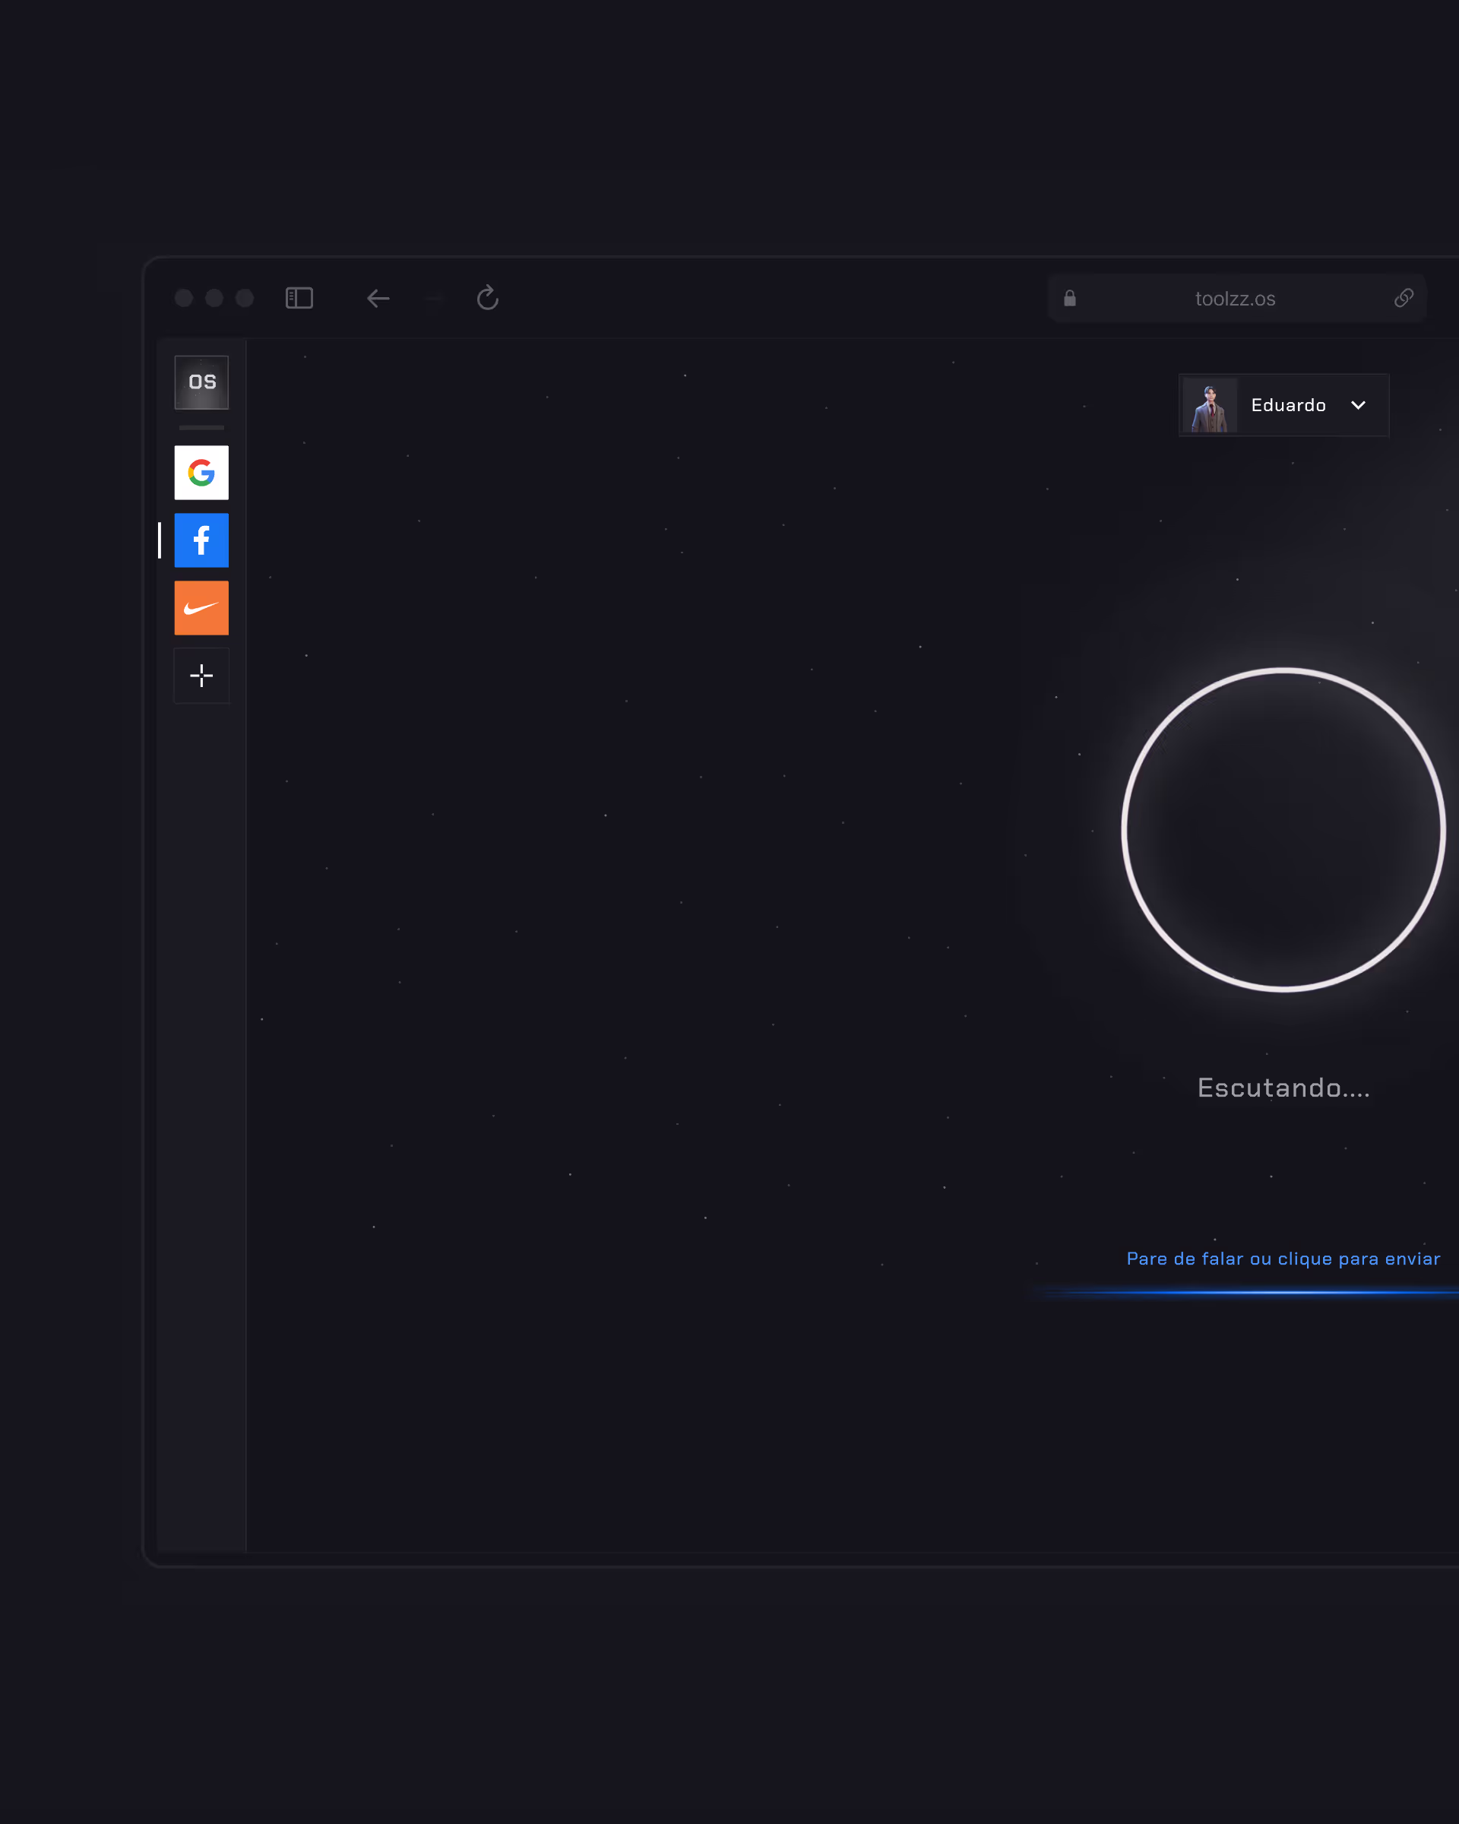The height and width of the screenshot is (1824, 1459).
Task: Select the Facebook sidebar app
Action: pos(201,540)
